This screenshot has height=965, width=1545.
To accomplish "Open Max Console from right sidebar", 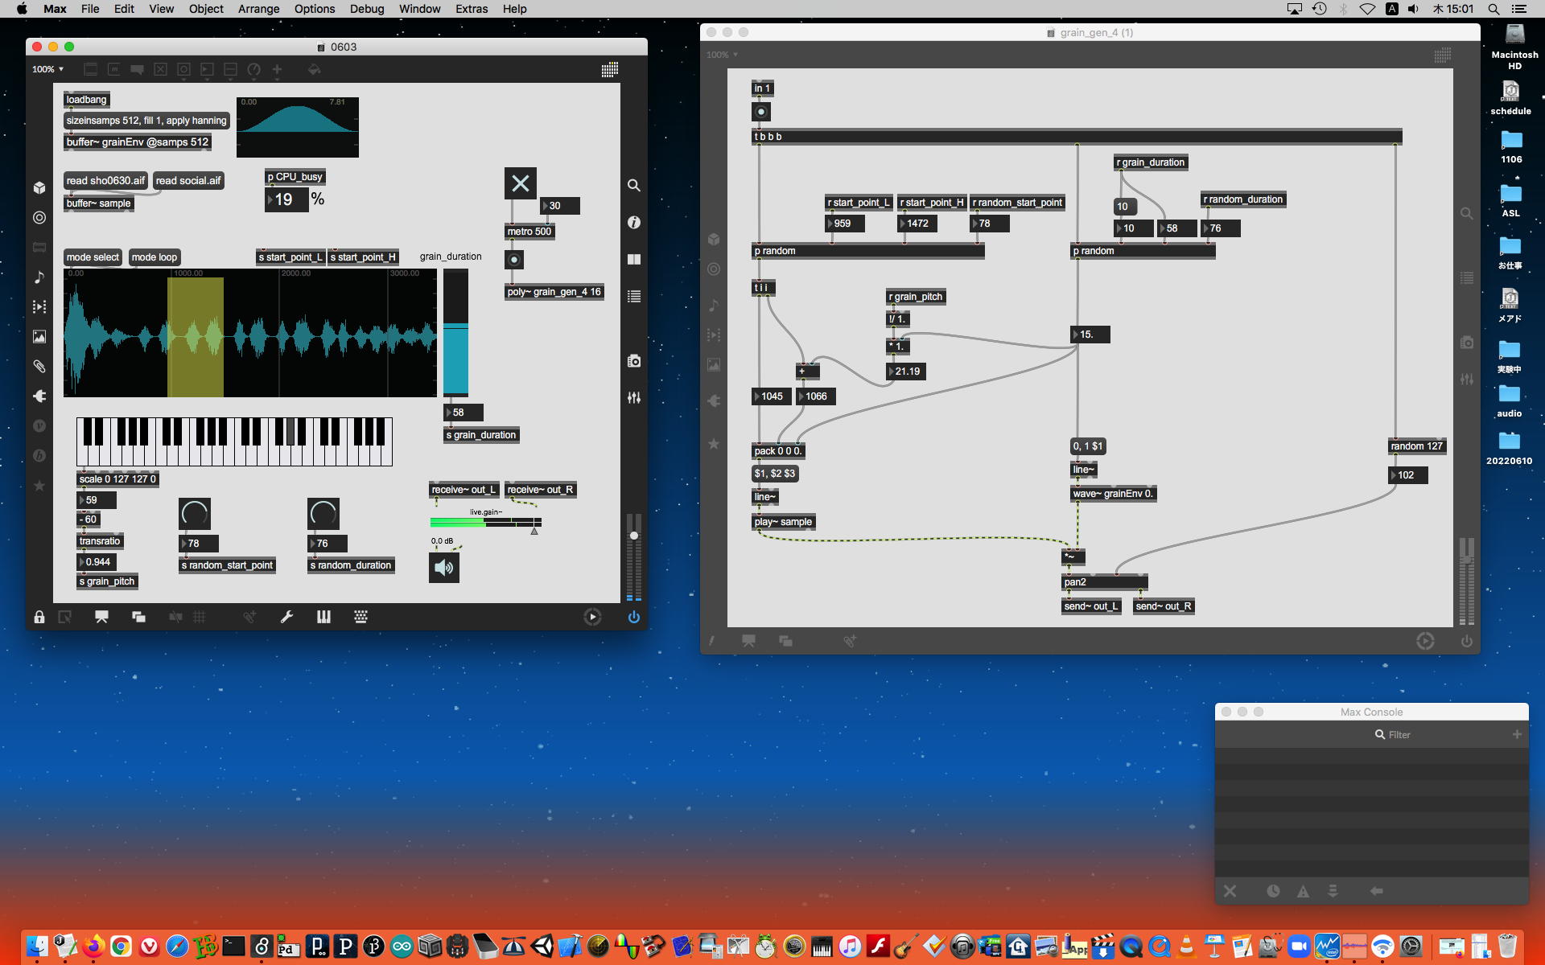I will point(634,296).
